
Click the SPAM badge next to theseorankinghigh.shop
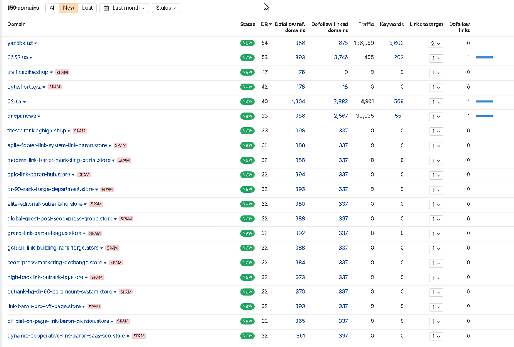tap(79, 131)
